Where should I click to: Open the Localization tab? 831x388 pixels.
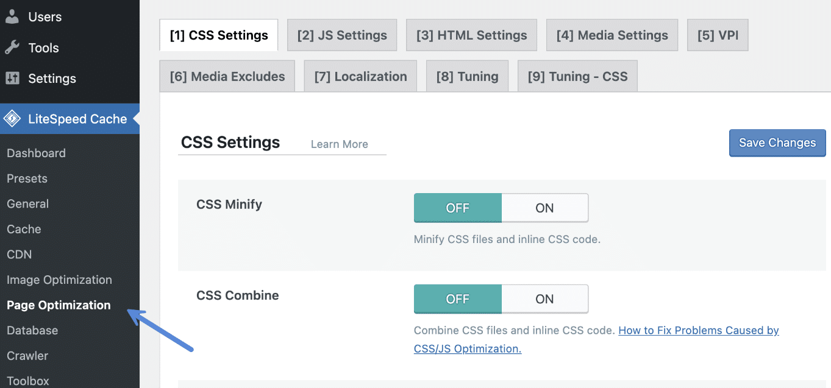point(360,76)
